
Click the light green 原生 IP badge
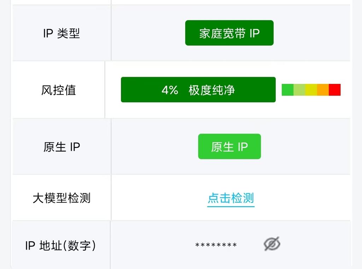[229, 146]
